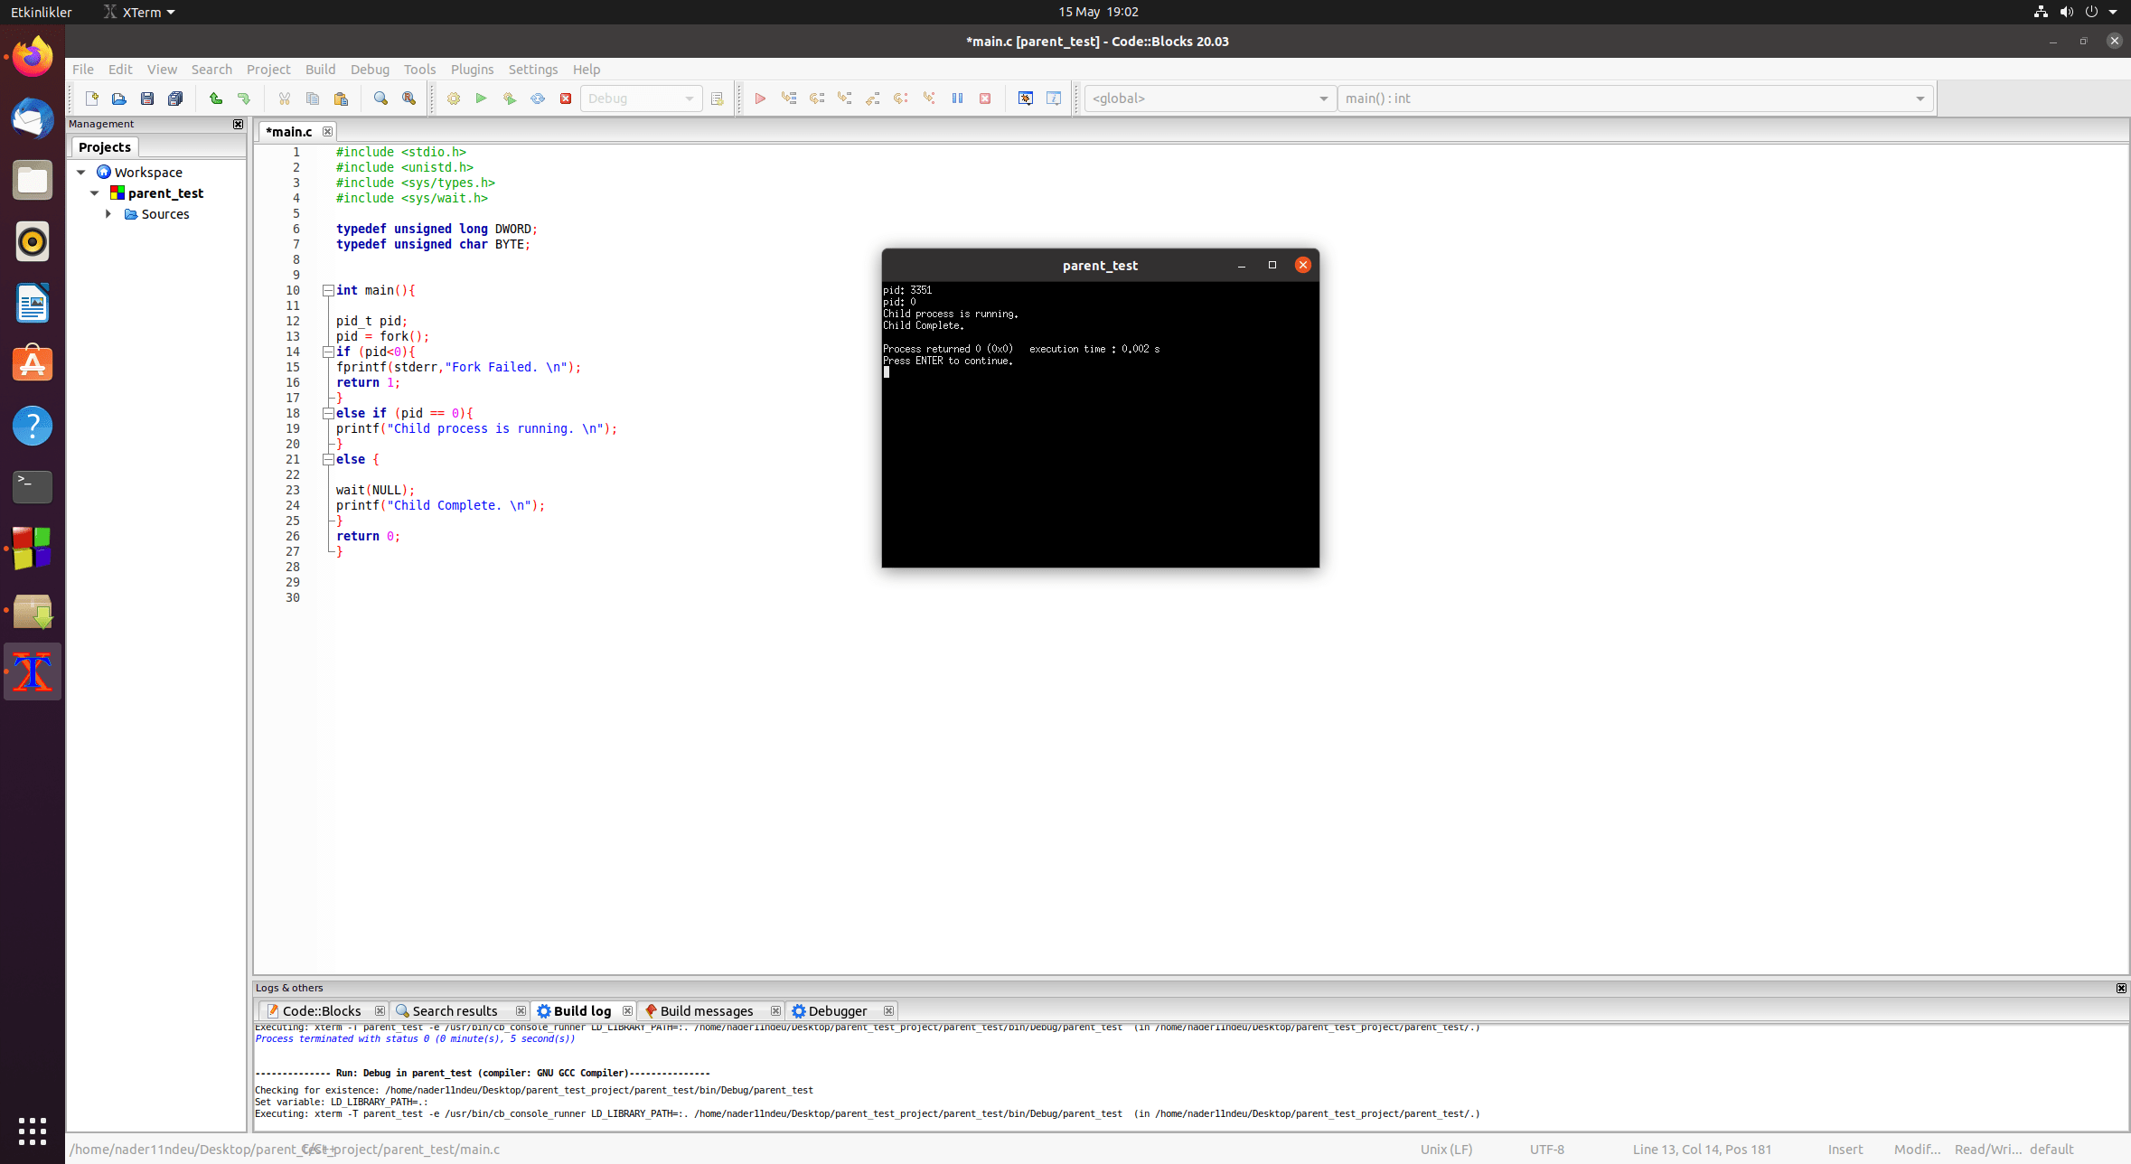Open the Debugging windows icon
The image size is (2131, 1164).
pyautogui.click(x=1026, y=99)
